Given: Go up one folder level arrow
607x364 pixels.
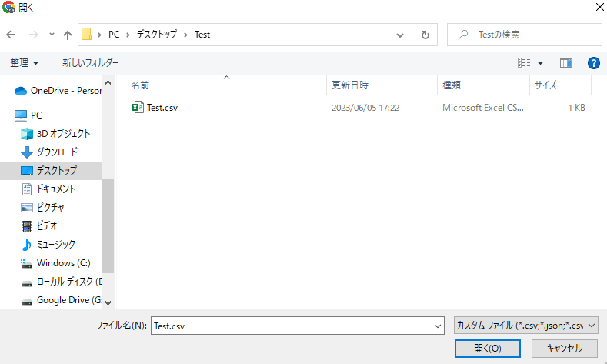Looking at the screenshot, I should click(x=68, y=35).
